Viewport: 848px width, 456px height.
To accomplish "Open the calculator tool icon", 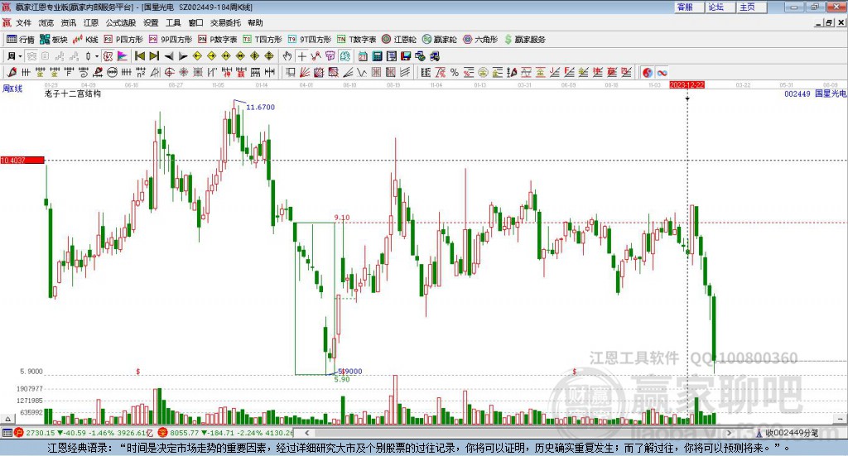I will pyautogui.click(x=377, y=56).
